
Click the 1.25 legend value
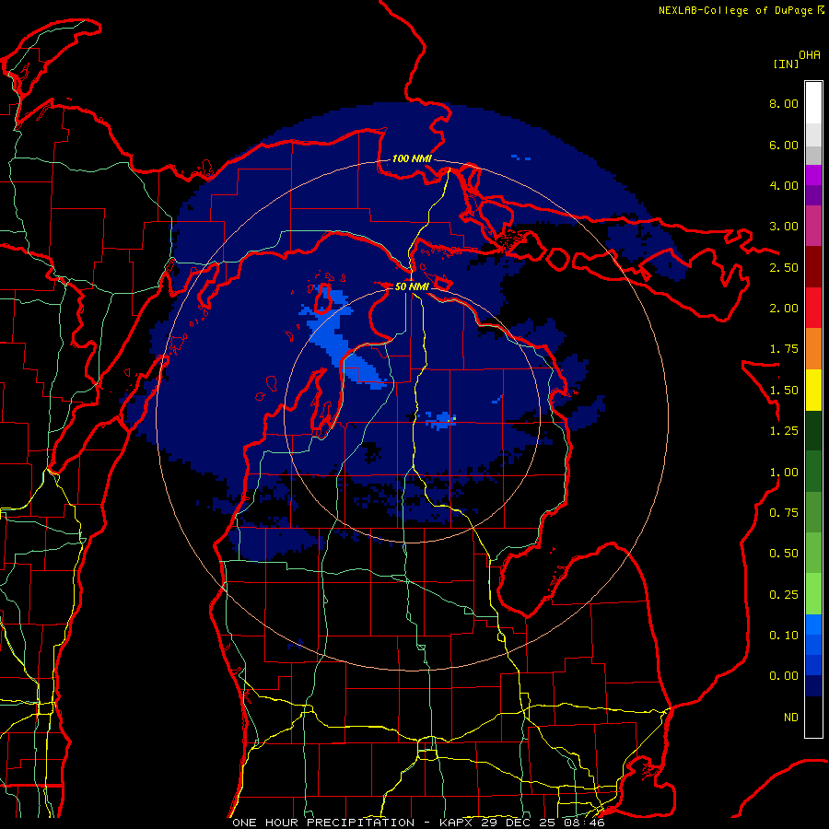click(784, 431)
